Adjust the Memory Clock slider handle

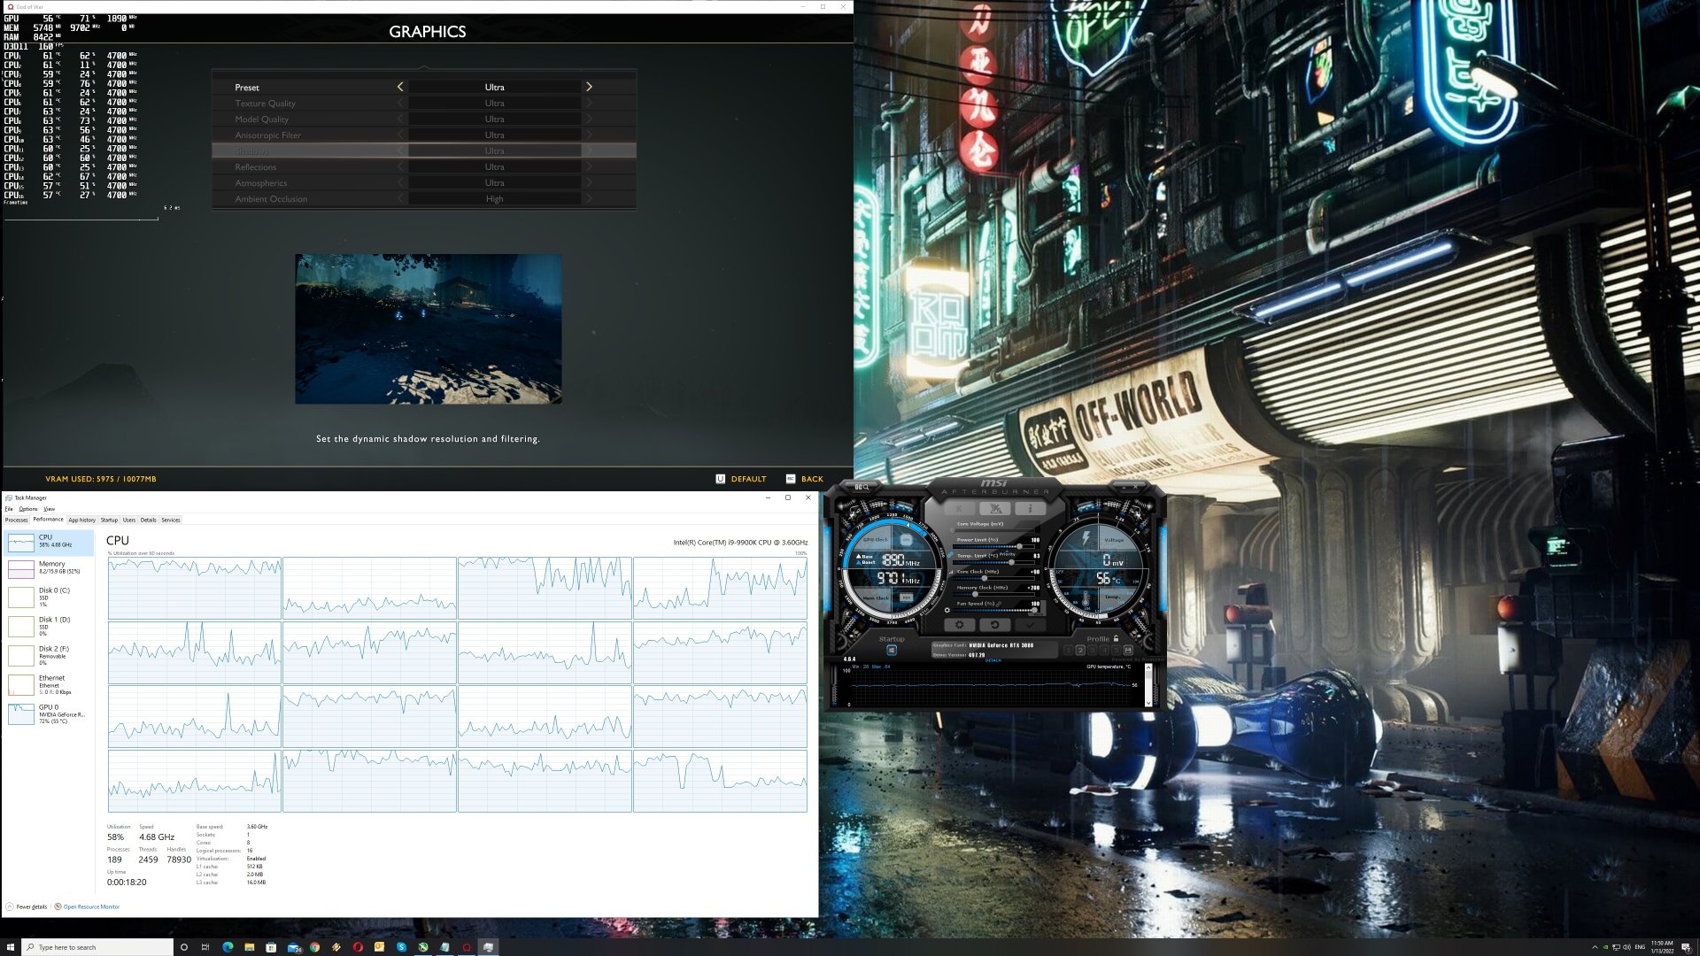click(x=975, y=594)
